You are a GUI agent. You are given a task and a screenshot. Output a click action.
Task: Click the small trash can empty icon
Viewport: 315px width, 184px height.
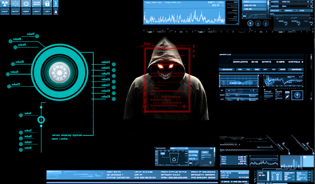coord(210,162)
